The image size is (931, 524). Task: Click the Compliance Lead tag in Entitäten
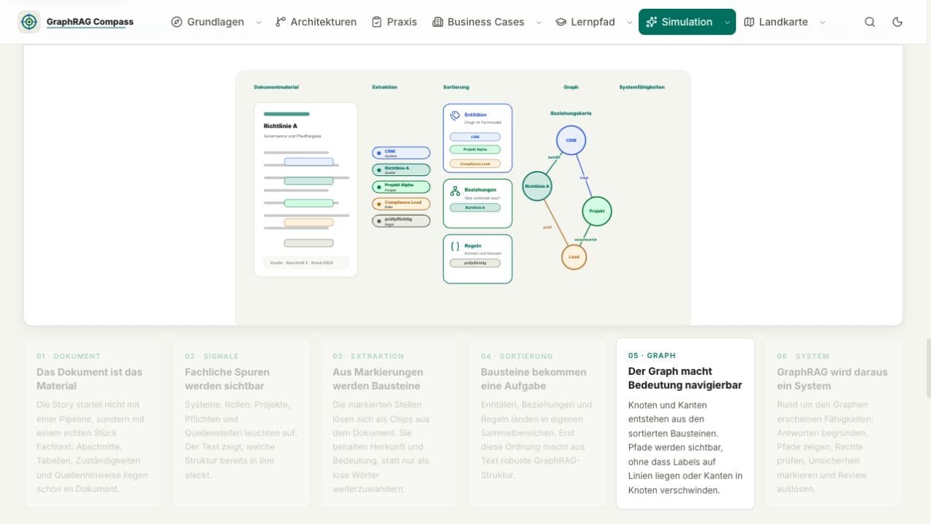475,164
